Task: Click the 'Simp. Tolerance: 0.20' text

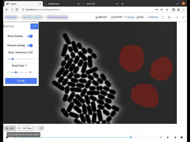Action: tap(20, 52)
